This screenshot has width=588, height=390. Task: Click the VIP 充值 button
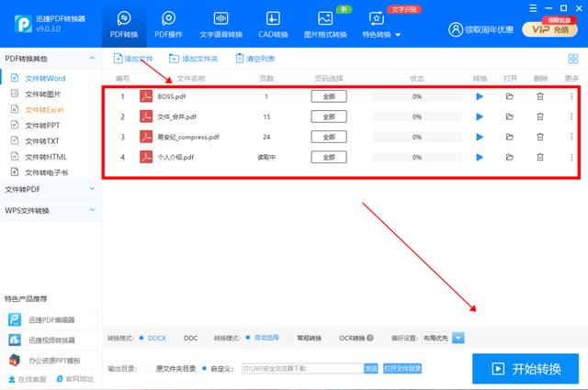click(x=549, y=29)
